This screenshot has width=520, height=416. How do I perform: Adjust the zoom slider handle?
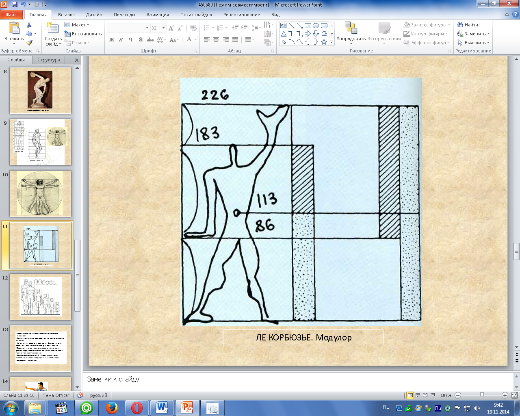click(482, 395)
